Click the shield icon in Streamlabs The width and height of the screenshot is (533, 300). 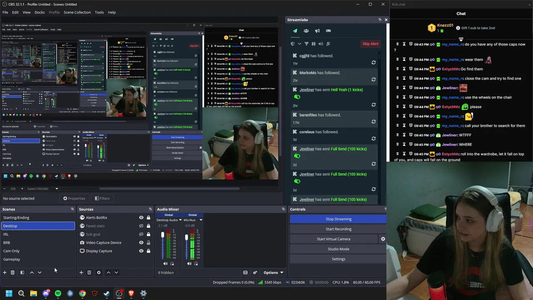point(292,44)
